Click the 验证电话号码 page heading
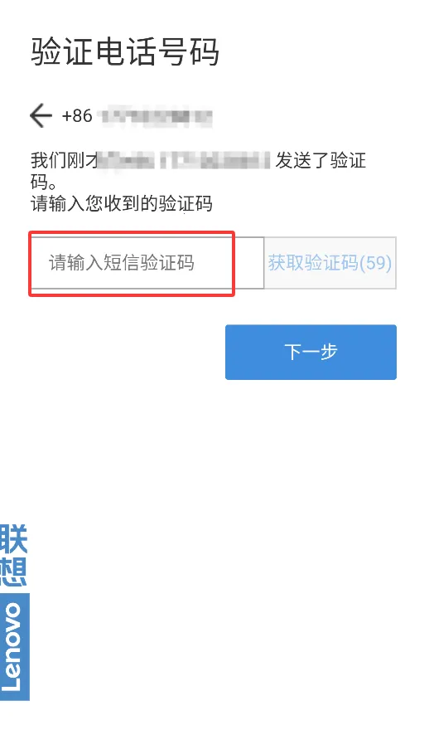Image resolution: width=429 pixels, height=730 pixels. coord(124,51)
